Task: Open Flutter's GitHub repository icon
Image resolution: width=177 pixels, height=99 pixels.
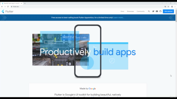Action: coord(160,11)
